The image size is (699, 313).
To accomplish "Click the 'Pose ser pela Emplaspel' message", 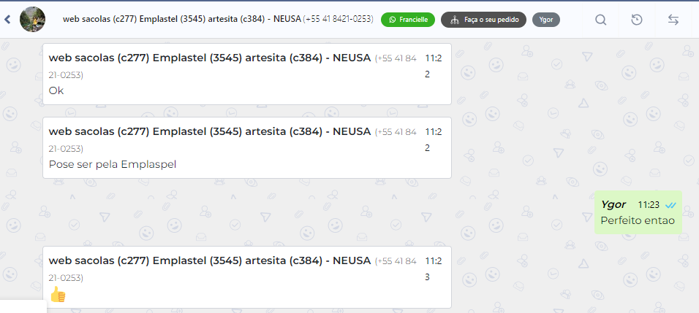I will (x=113, y=164).
